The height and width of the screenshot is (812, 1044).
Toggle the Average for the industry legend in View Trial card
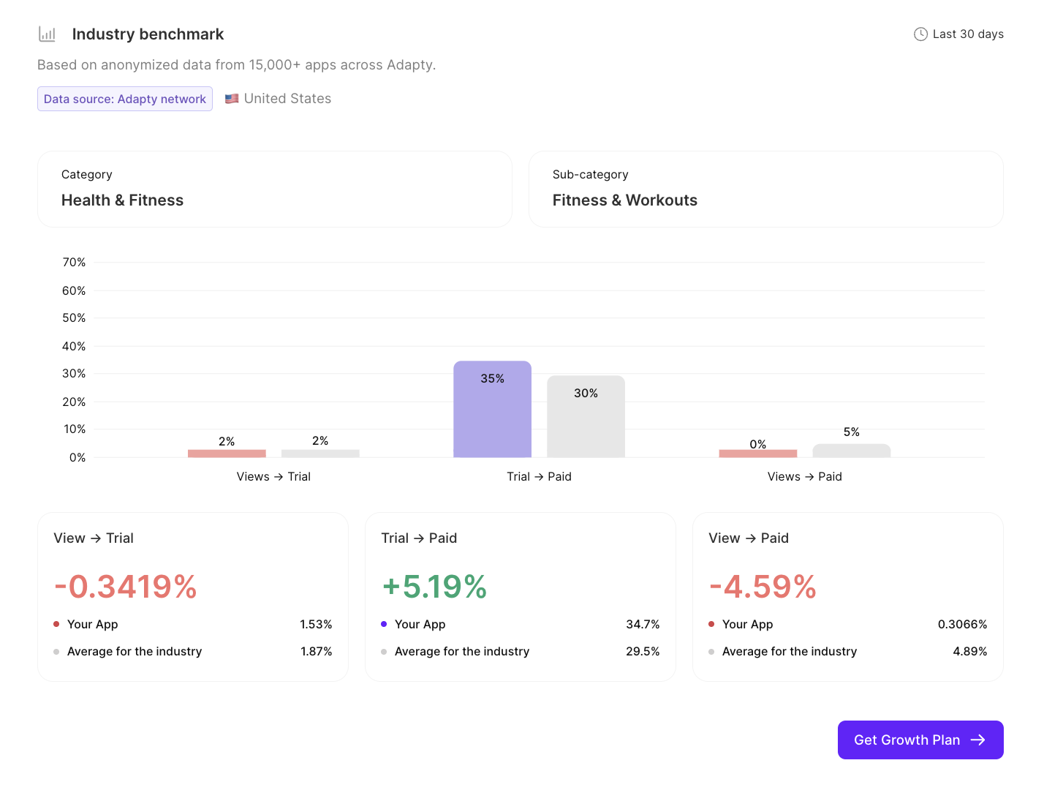point(134,651)
